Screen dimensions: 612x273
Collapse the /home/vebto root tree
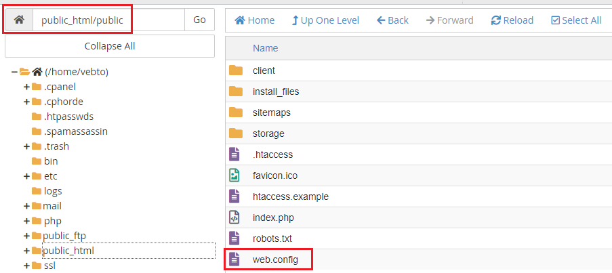[x=14, y=72]
